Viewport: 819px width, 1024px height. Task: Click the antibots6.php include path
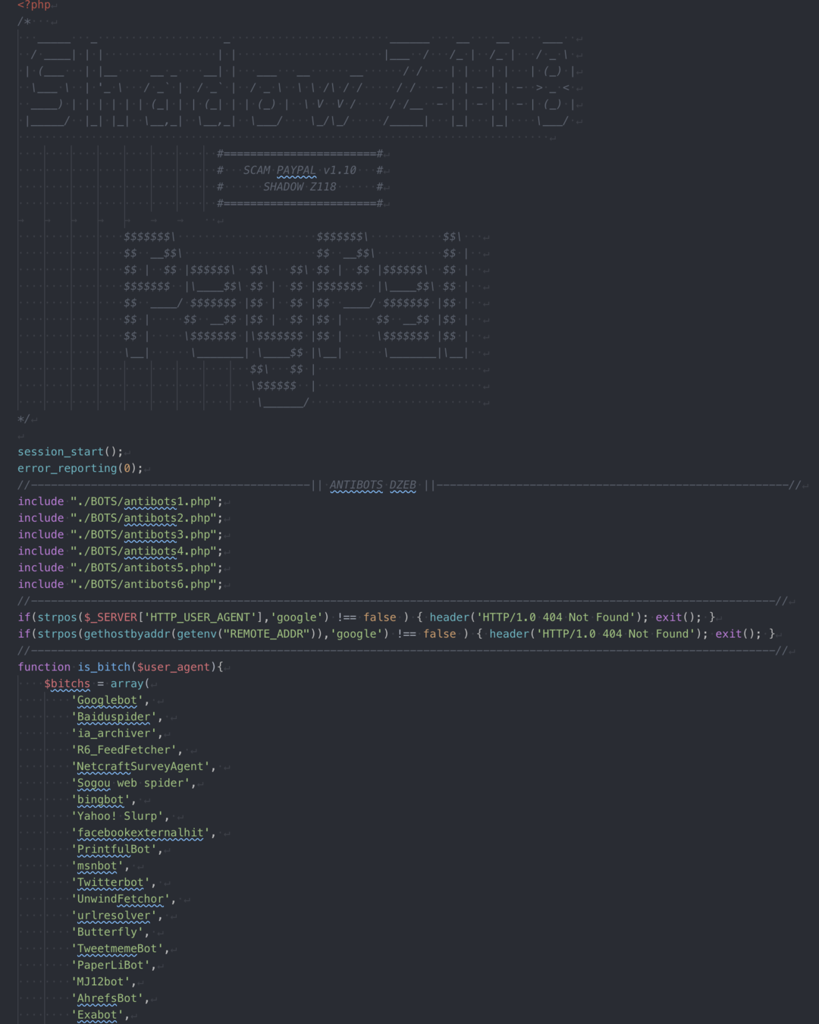pyautogui.click(x=146, y=585)
